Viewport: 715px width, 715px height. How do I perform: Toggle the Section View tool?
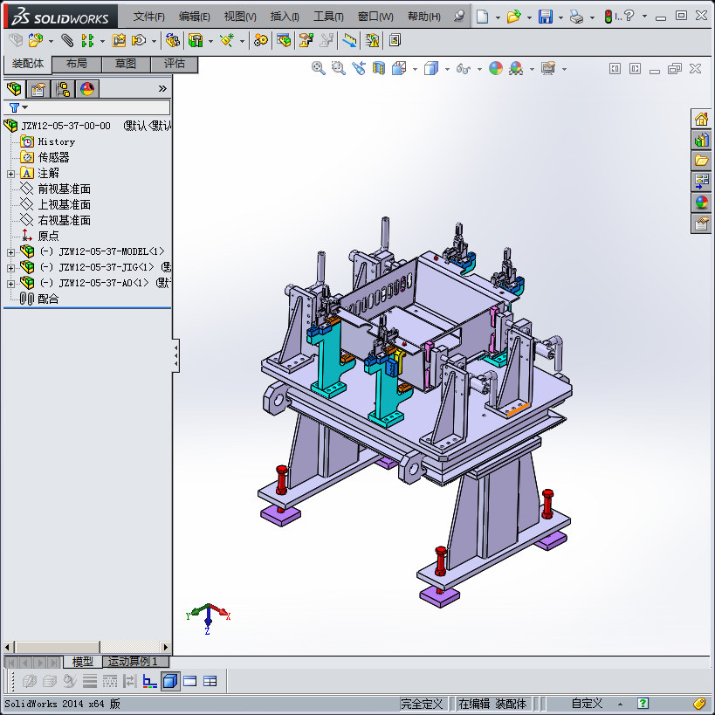[379, 68]
